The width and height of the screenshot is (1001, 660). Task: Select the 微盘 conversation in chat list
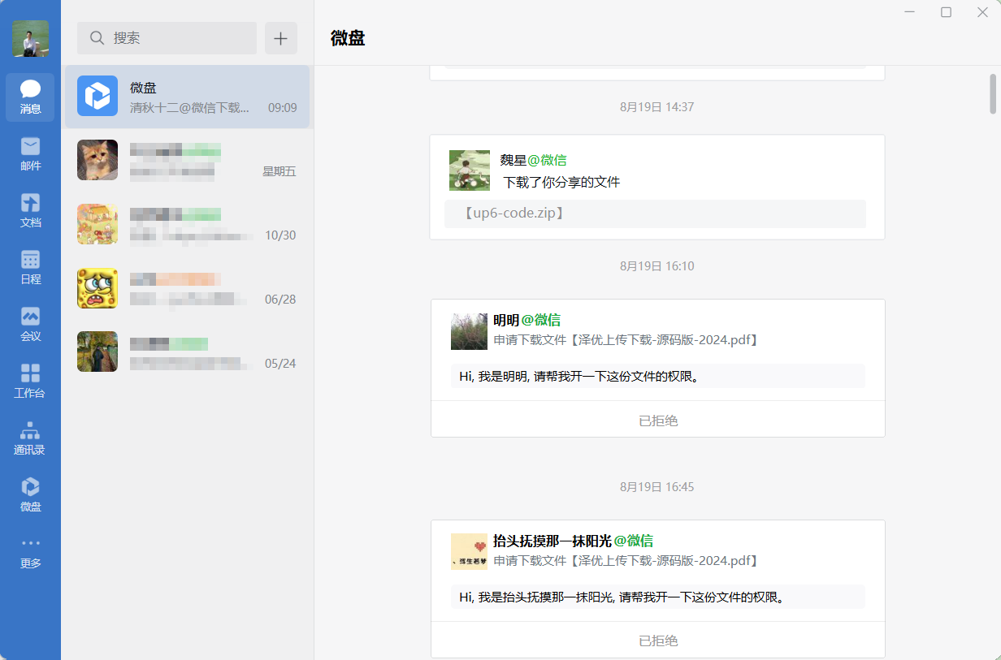click(x=187, y=97)
